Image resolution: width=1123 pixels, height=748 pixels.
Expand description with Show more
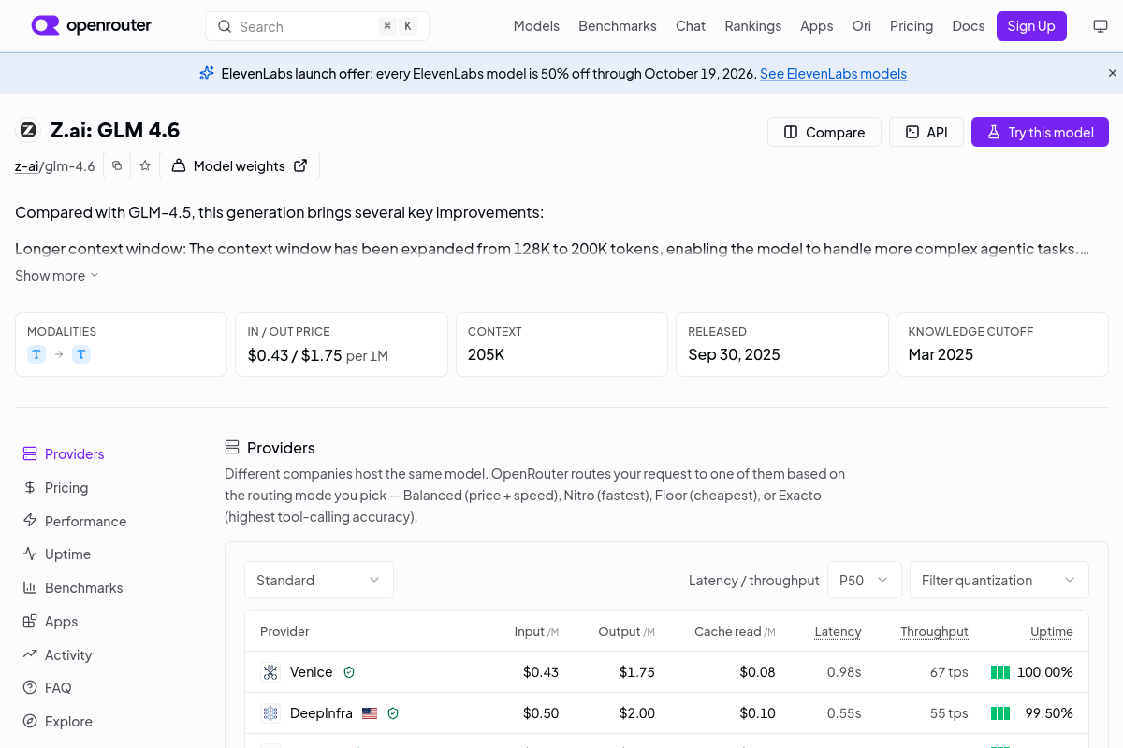pyautogui.click(x=57, y=276)
